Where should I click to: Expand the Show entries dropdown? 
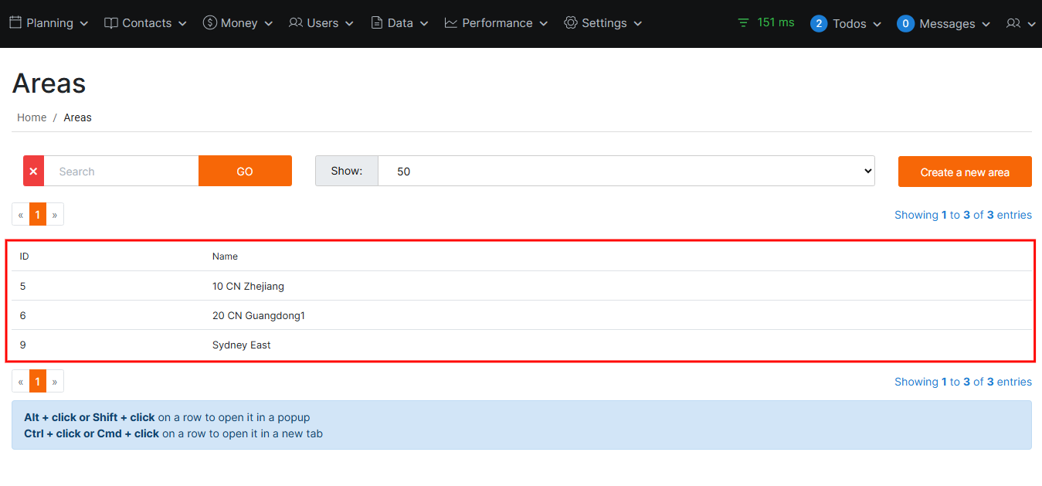pyautogui.click(x=626, y=172)
